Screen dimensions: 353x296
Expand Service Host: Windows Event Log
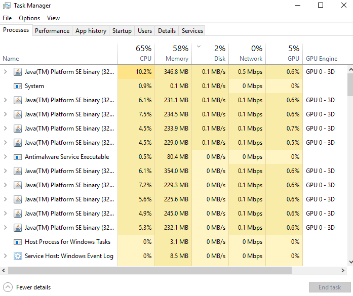(6, 256)
